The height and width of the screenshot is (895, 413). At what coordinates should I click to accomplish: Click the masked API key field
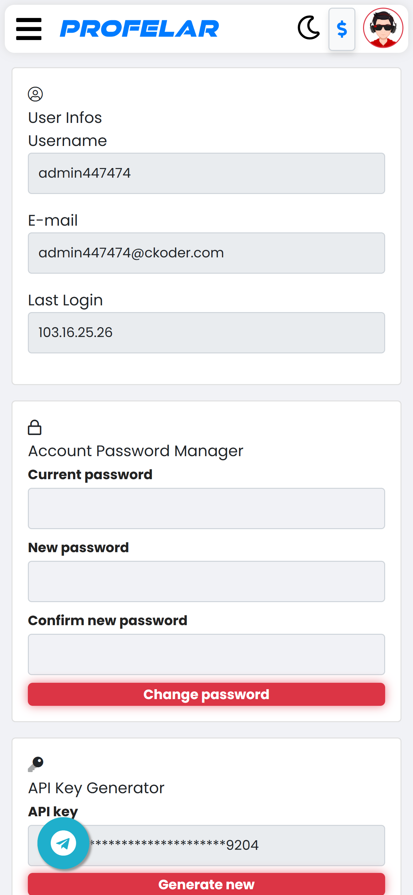pos(206,845)
